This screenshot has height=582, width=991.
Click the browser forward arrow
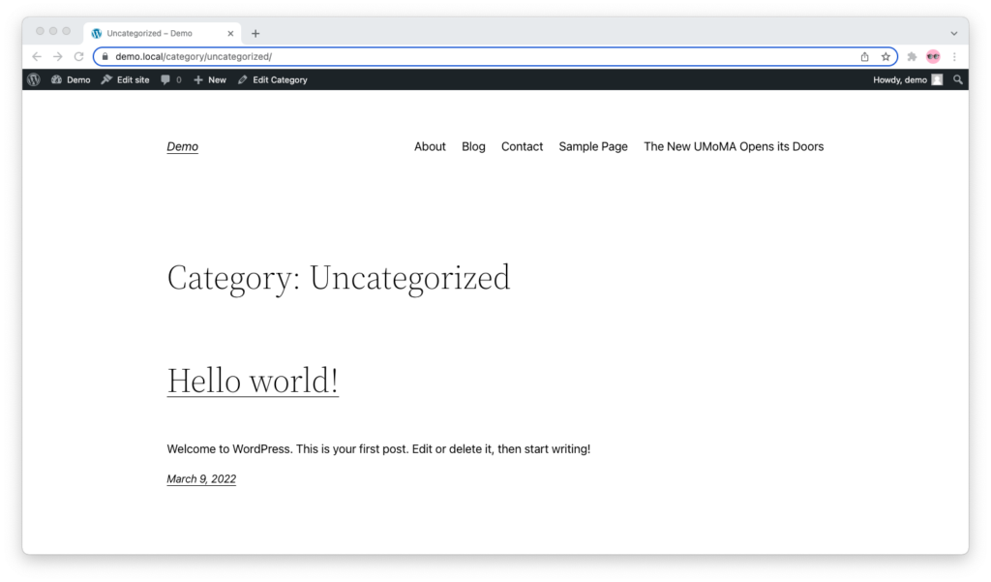tap(57, 56)
